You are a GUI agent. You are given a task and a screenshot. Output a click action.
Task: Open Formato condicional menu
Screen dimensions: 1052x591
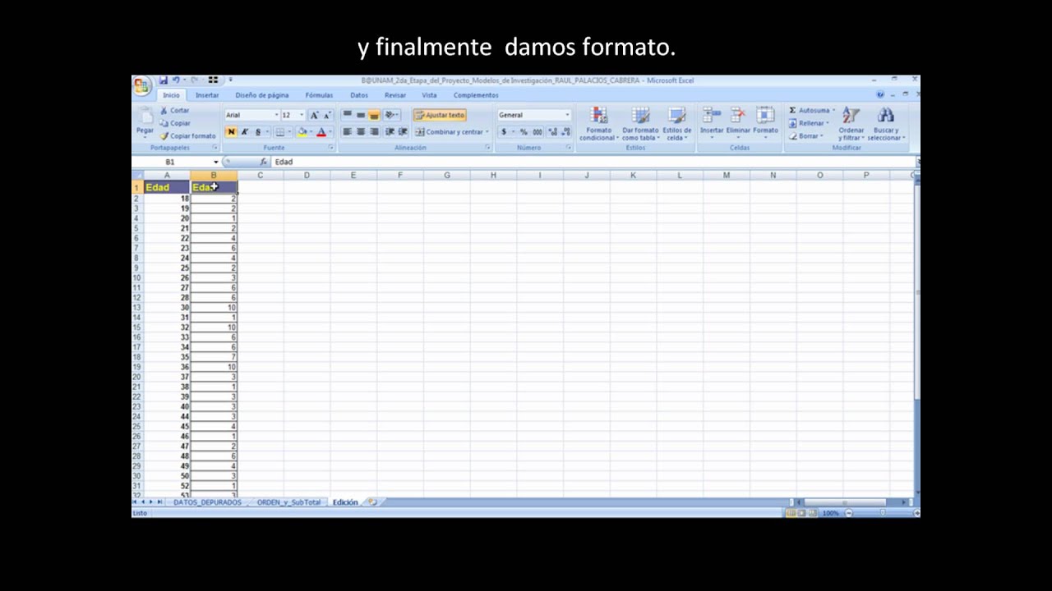(x=598, y=124)
